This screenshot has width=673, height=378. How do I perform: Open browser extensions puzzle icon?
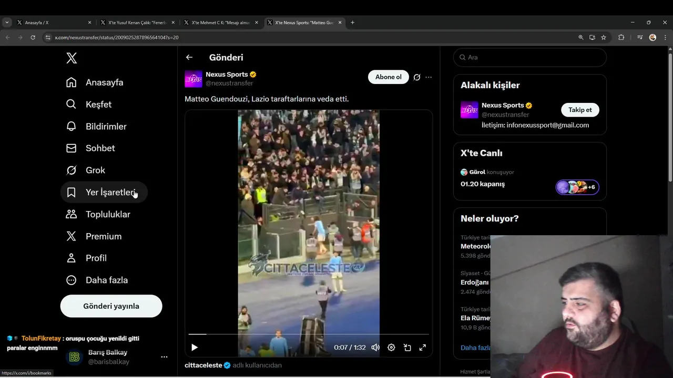coord(621,37)
